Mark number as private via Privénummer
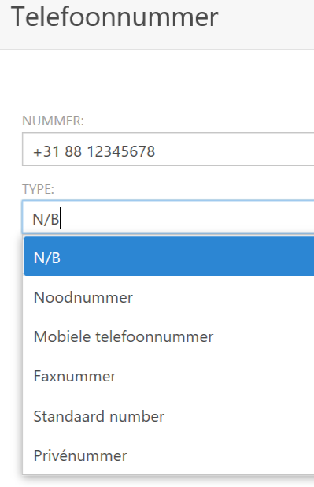This screenshot has width=314, height=487. tap(169, 455)
